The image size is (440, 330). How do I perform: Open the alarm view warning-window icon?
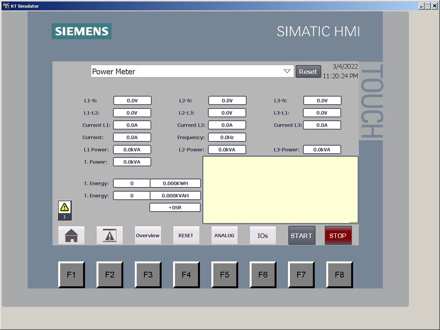point(110,235)
